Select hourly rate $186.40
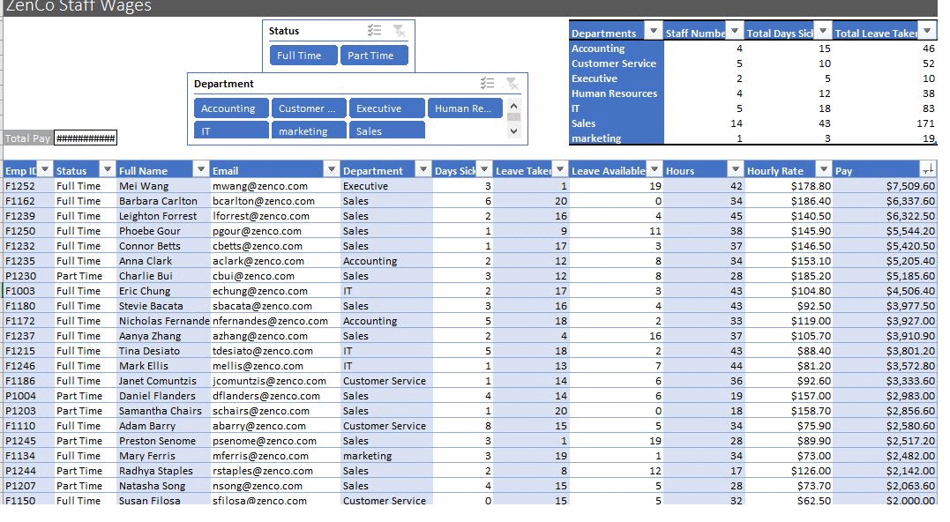The width and height of the screenshot is (950, 522). point(789,201)
